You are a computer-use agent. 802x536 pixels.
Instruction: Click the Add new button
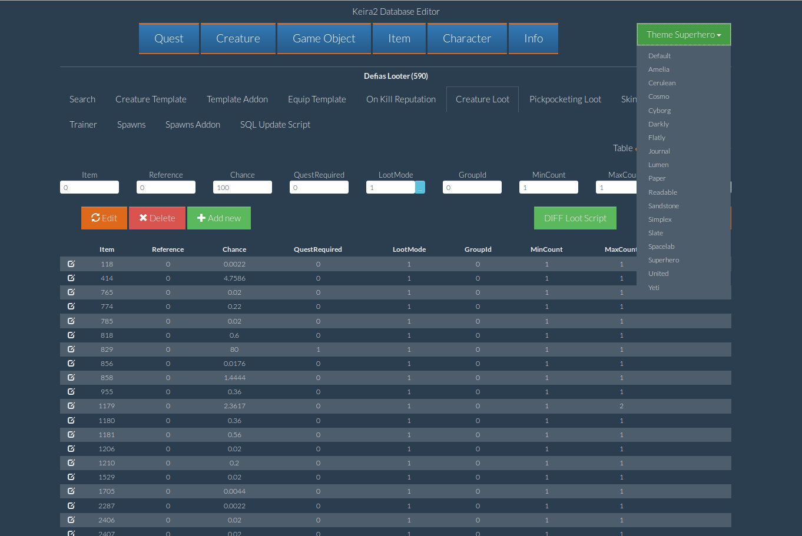219,218
